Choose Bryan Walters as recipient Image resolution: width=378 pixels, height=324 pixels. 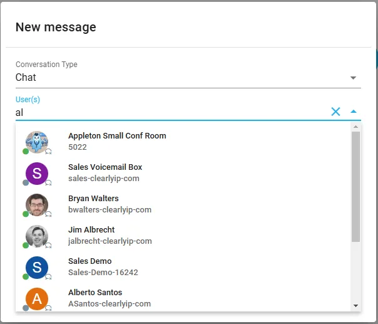pos(183,204)
